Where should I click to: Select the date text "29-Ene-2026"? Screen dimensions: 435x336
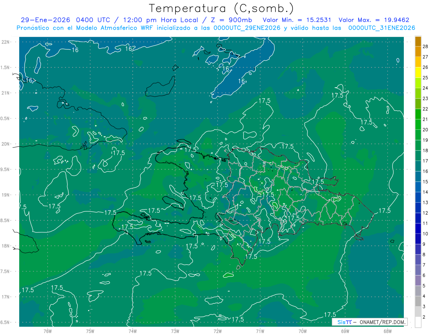(45, 20)
